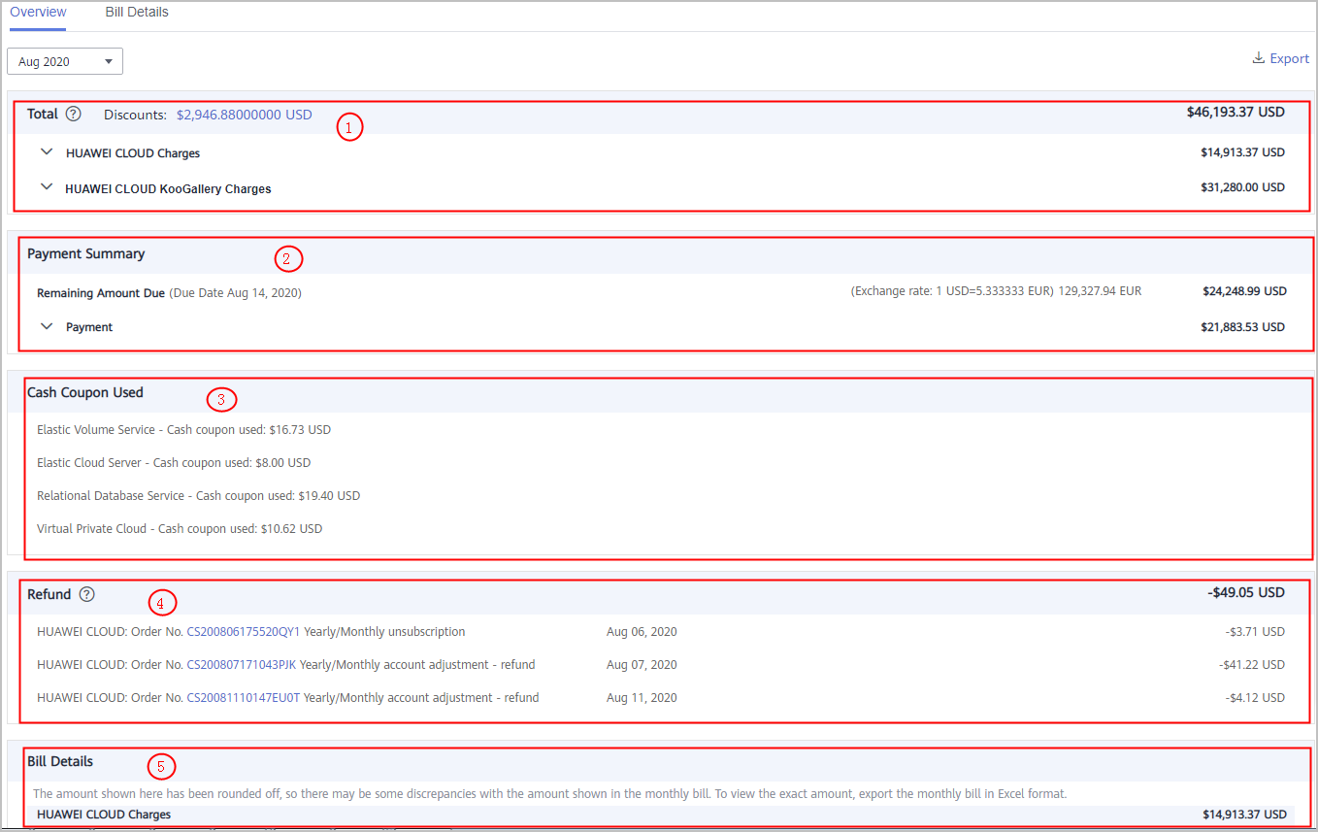The image size is (1318, 832).
Task: Click the exchange rate text 1 USD=5.333333 EUR
Action: point(952,291)
